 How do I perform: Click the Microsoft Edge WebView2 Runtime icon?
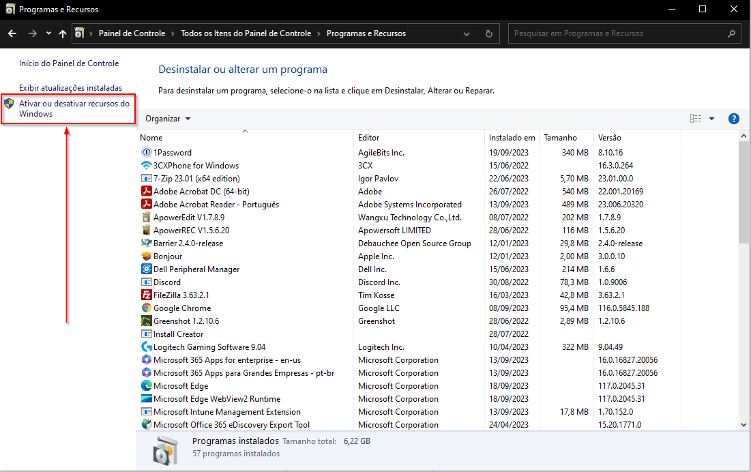click(147, 398)
